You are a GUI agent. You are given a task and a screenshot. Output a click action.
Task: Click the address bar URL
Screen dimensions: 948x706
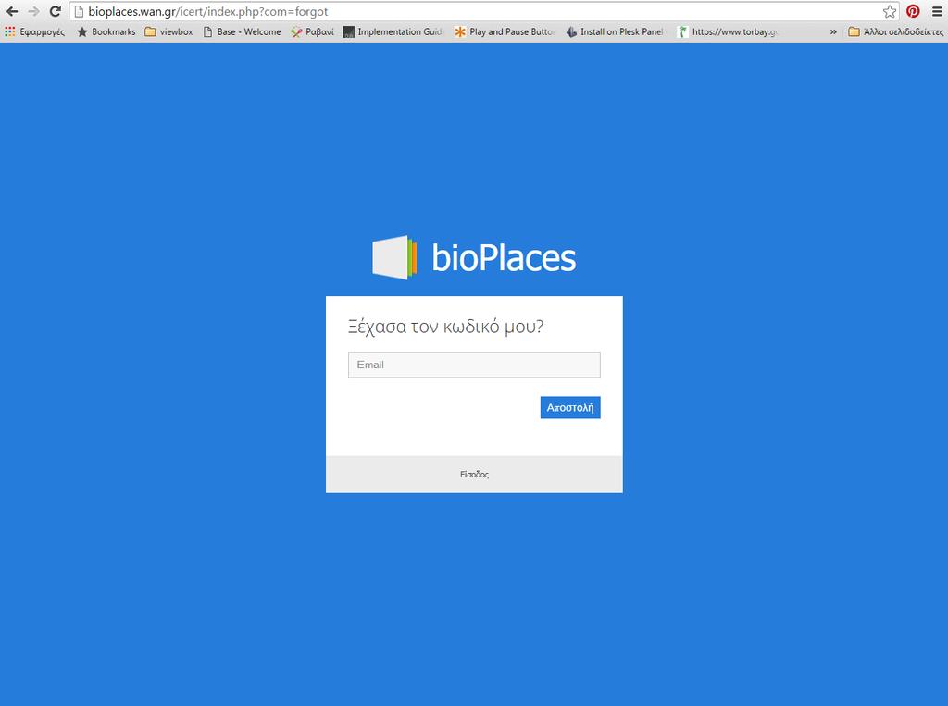208,11
